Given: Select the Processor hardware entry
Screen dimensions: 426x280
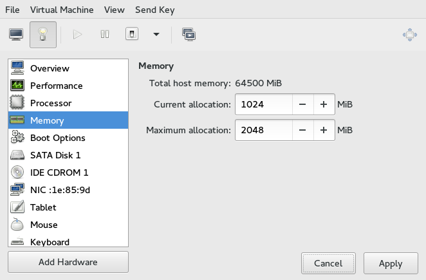Looking at the screenshot, I should (50, 103).
